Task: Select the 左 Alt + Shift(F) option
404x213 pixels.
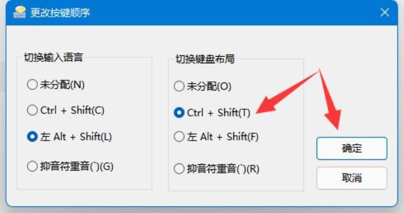Action: point(216,137)
